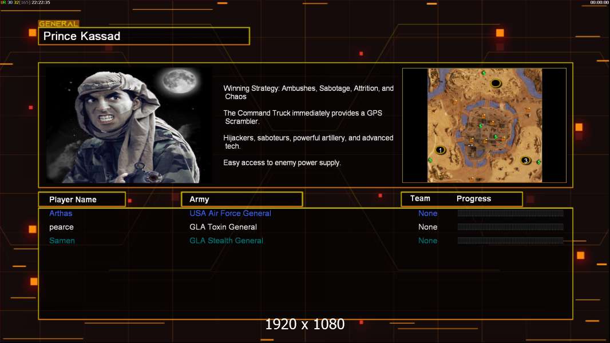Click Samen loading progress bar
610x343 pixels.
tap(510, 241)
